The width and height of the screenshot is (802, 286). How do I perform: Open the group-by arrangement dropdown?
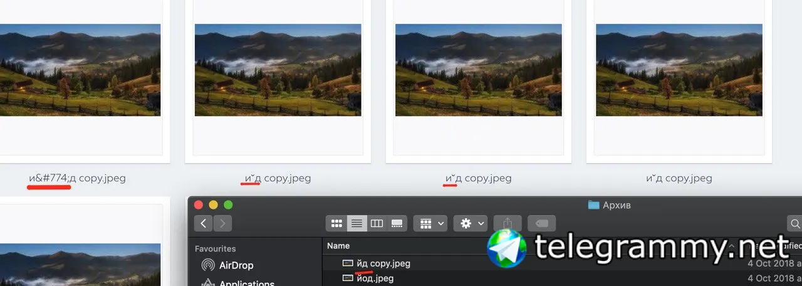(431, 223)
